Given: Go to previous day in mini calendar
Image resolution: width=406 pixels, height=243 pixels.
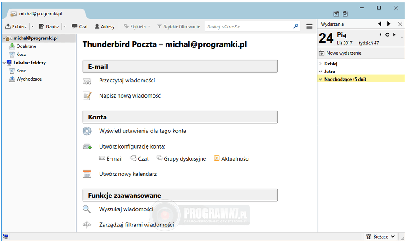Looking at the screenshot, I should coord(380,34).
